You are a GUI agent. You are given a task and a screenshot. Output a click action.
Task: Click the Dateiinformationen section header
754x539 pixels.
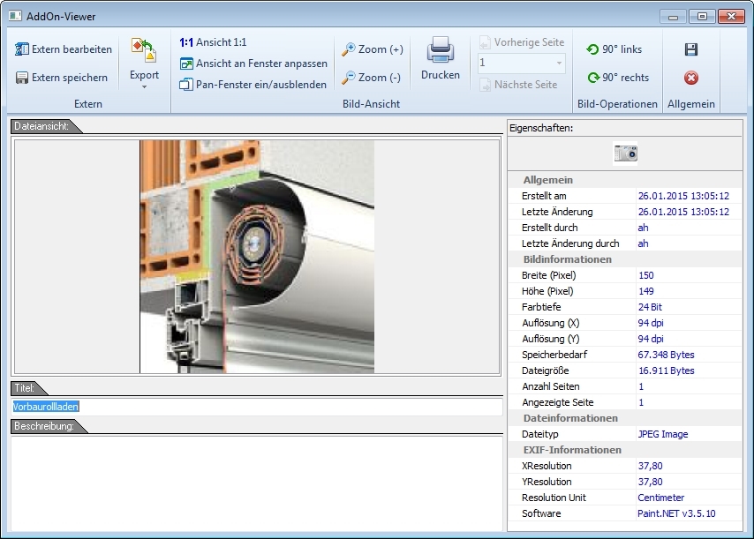[x=570, y=418]
